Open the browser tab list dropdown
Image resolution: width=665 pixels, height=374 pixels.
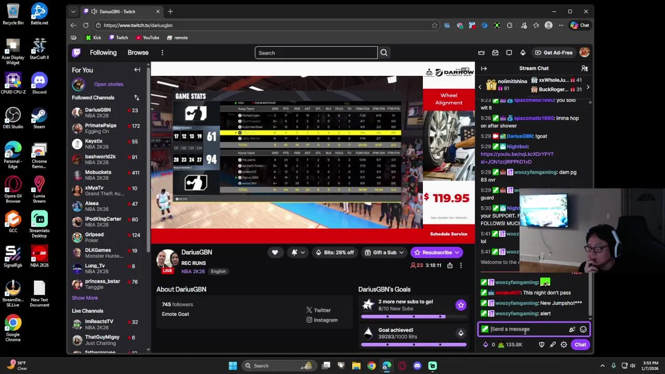point(73,11)
